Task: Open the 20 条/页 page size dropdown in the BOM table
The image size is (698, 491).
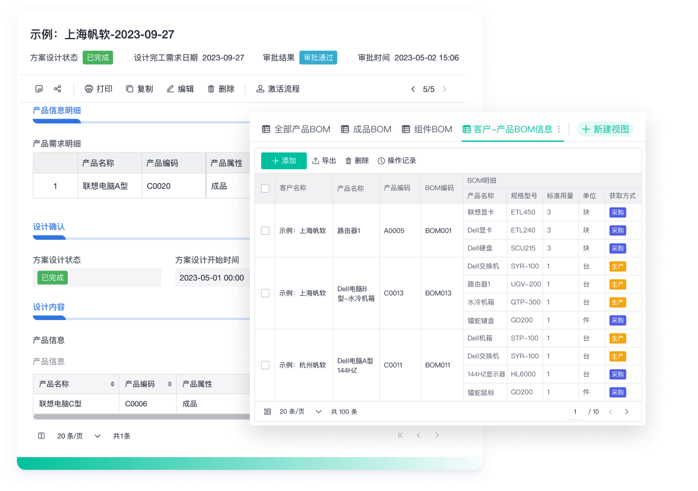Action: 319,412
